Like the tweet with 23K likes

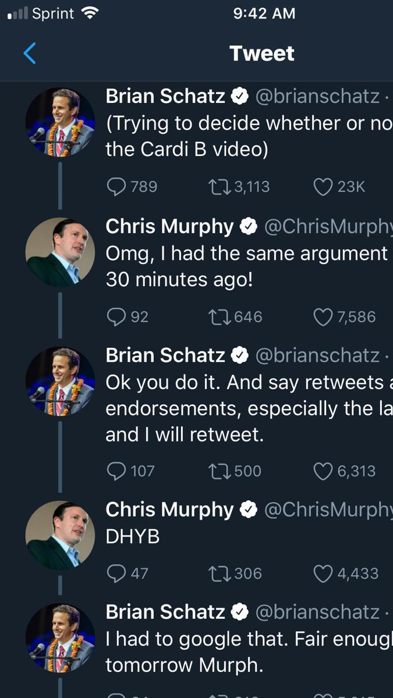pyautogui.click(x=322, y=186)
